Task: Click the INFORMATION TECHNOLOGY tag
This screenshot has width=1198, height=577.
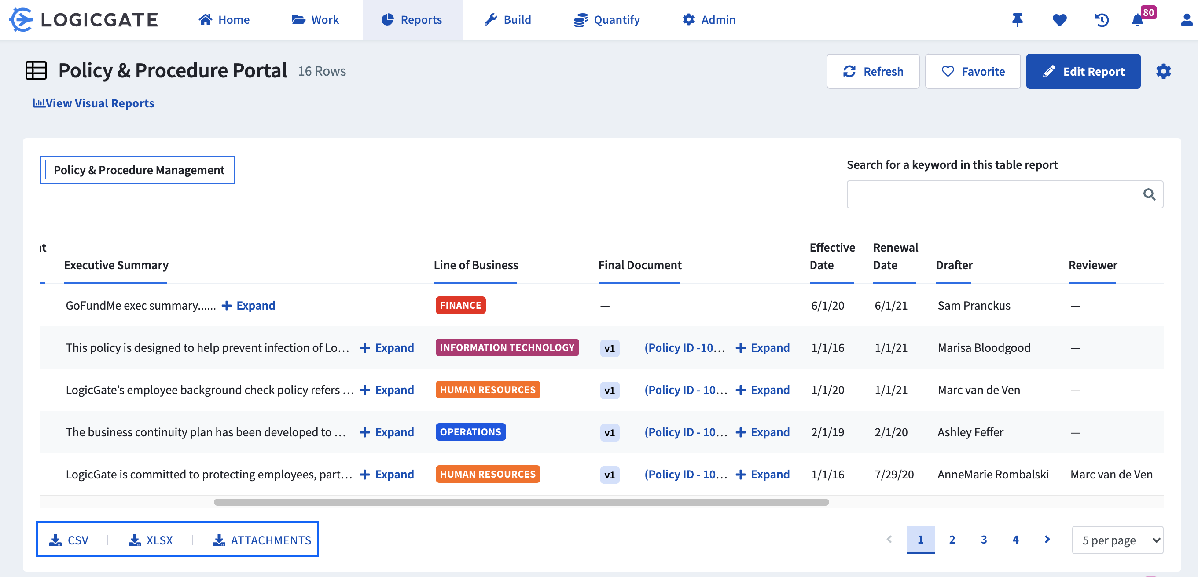Action: click(507, 347)
